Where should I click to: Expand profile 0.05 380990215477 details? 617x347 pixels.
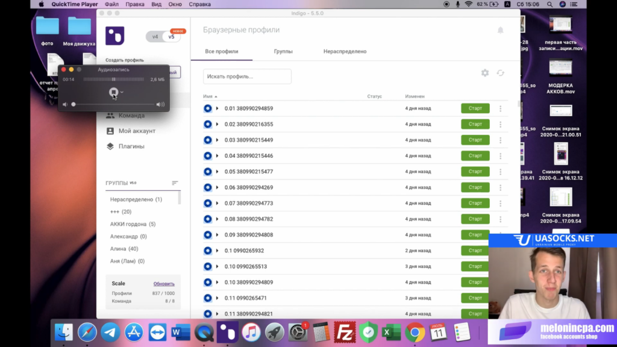click(217, 172)
